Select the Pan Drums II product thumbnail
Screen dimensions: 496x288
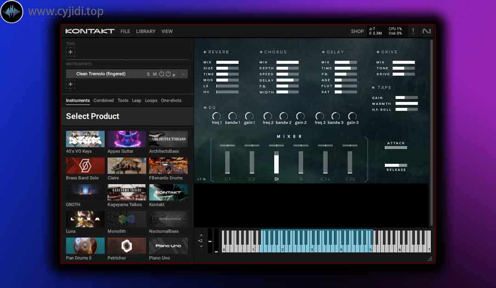tap(85, 246)
